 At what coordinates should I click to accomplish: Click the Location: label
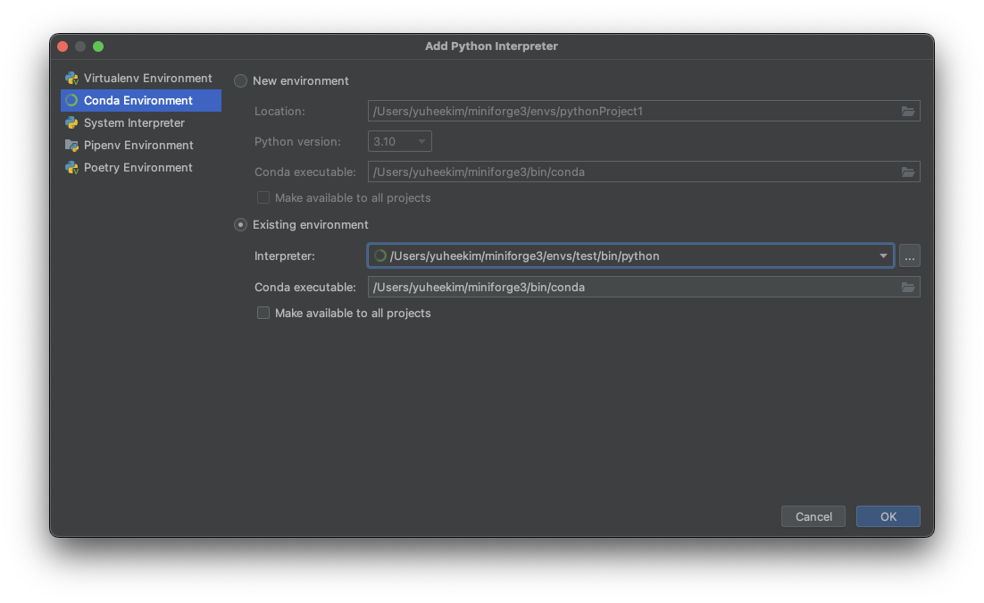click(x=279, y=111)
